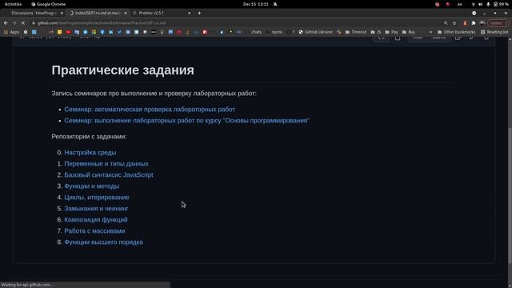Switch to the Index/SEF1.ru.md tab
Viewport: 512px width, 288px height.
(x=97, y=13)
